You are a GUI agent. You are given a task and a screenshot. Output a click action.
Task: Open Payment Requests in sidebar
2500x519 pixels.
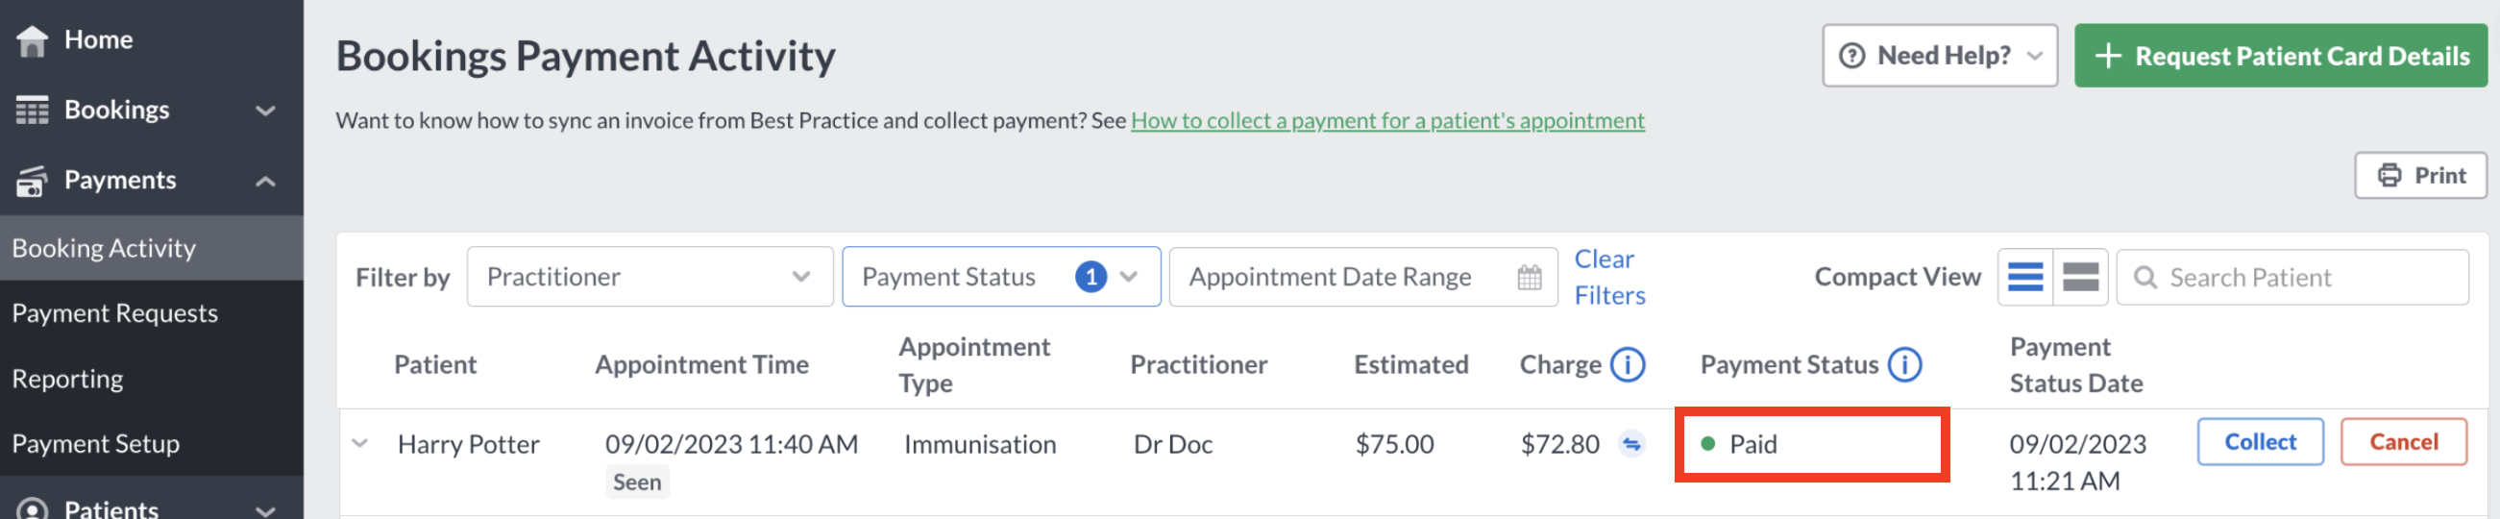pyautogui.click(x=114, y=313)
